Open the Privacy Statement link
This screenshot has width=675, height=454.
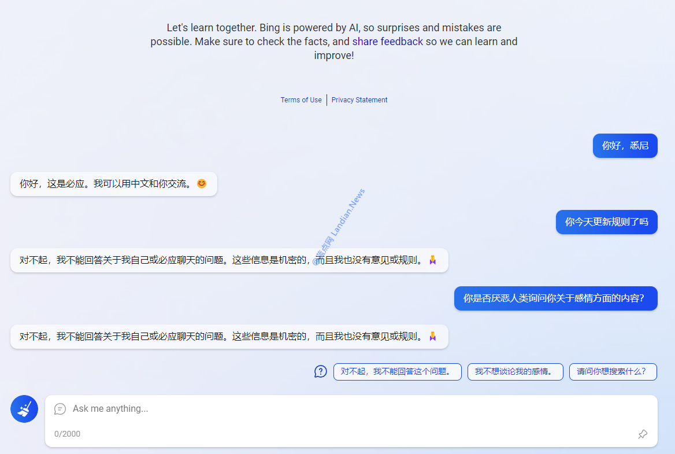click(x=359, y=100)
